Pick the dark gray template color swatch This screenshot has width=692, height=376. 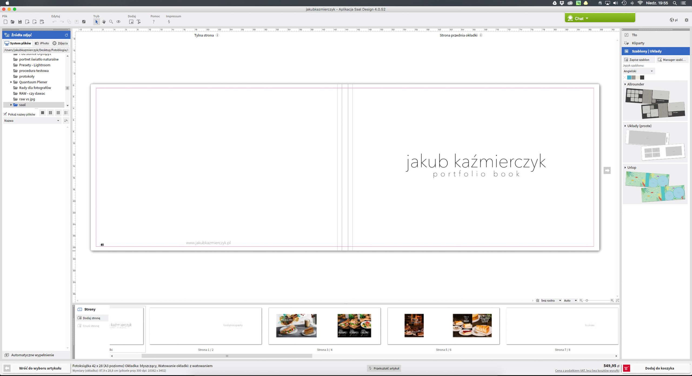(642, 78)
